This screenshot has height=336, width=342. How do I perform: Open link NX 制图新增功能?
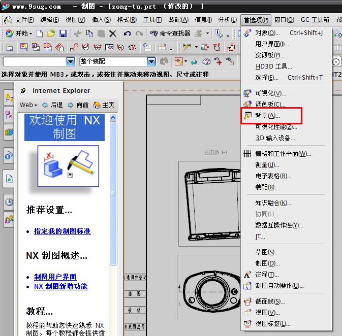[61, 287]
